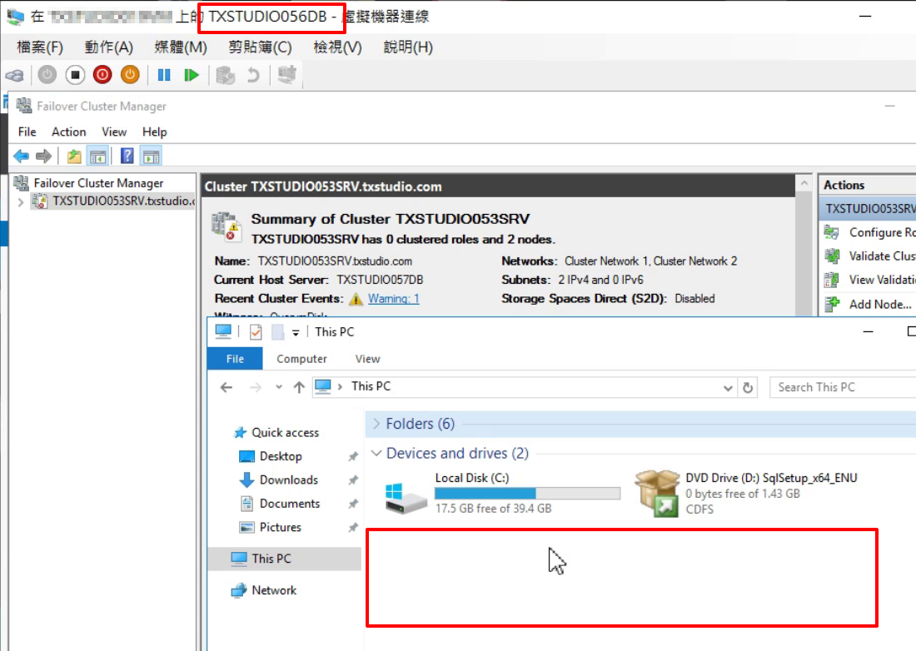Click the Help question mark toolbar icon
The height and width of the screenshot is (651, 916).
(127, 157)
